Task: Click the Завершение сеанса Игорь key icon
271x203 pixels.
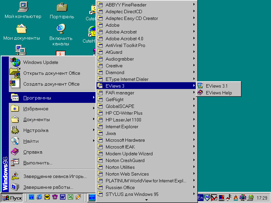Action: click(x=15, y=176)
